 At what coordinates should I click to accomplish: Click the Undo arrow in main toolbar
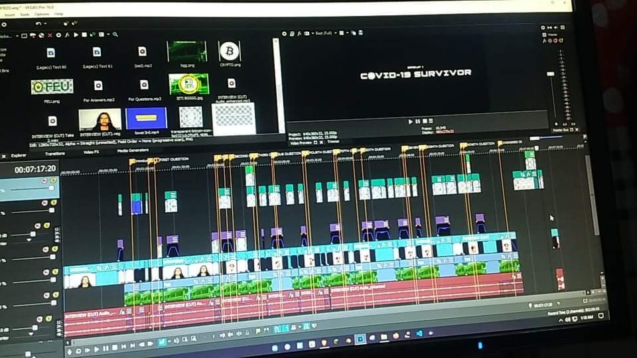coord(38,24)
